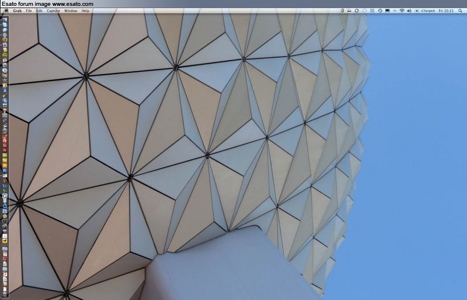Open the Edit menu

point(39,11)
